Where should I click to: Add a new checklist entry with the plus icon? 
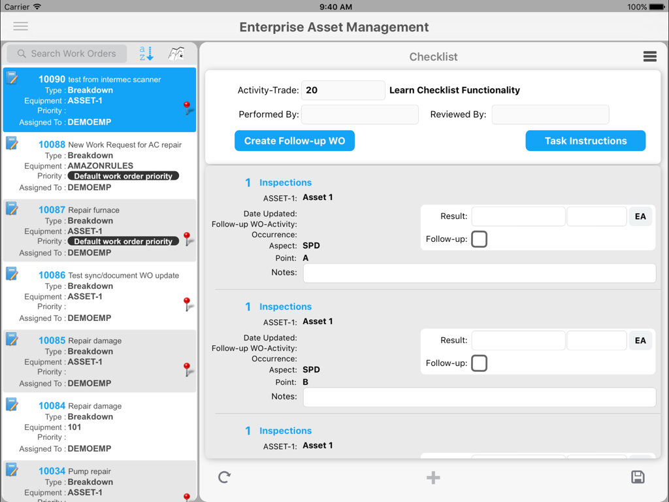433,477
